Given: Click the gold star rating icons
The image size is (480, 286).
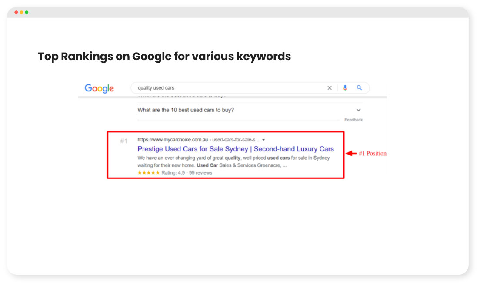Looking at the screenshot, I should click(148, 172).
